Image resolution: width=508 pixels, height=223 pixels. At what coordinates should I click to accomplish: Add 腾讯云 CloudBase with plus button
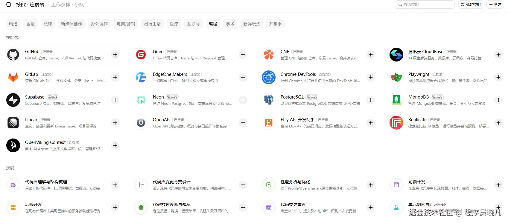point(498,55)
